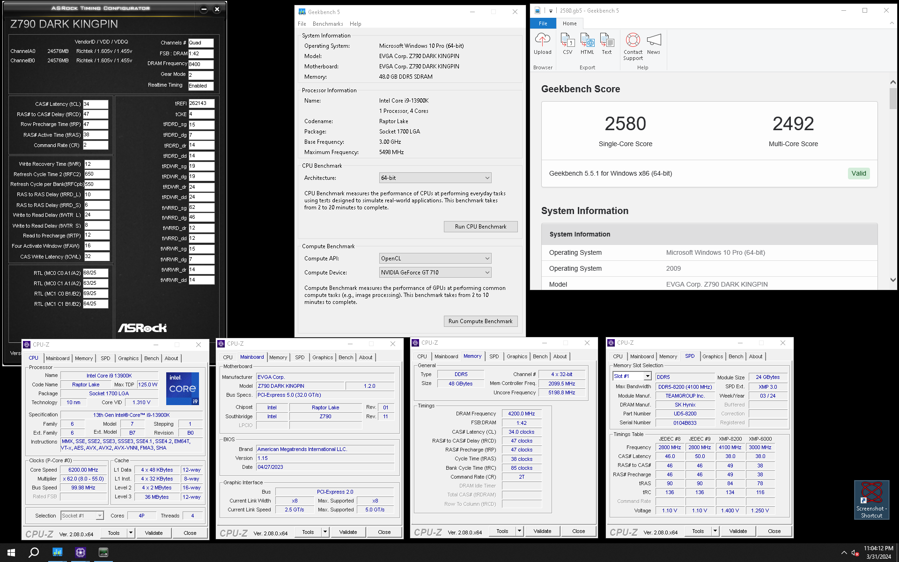
Task: Open the Slot #1 dropdown in SPD tab
Action: [x=632, y=376]
